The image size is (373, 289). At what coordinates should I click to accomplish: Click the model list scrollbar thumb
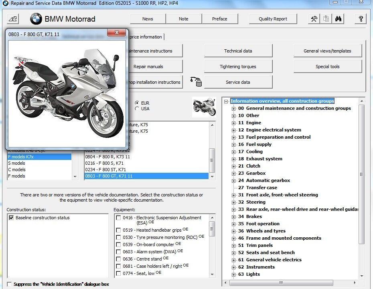[212, 160]
